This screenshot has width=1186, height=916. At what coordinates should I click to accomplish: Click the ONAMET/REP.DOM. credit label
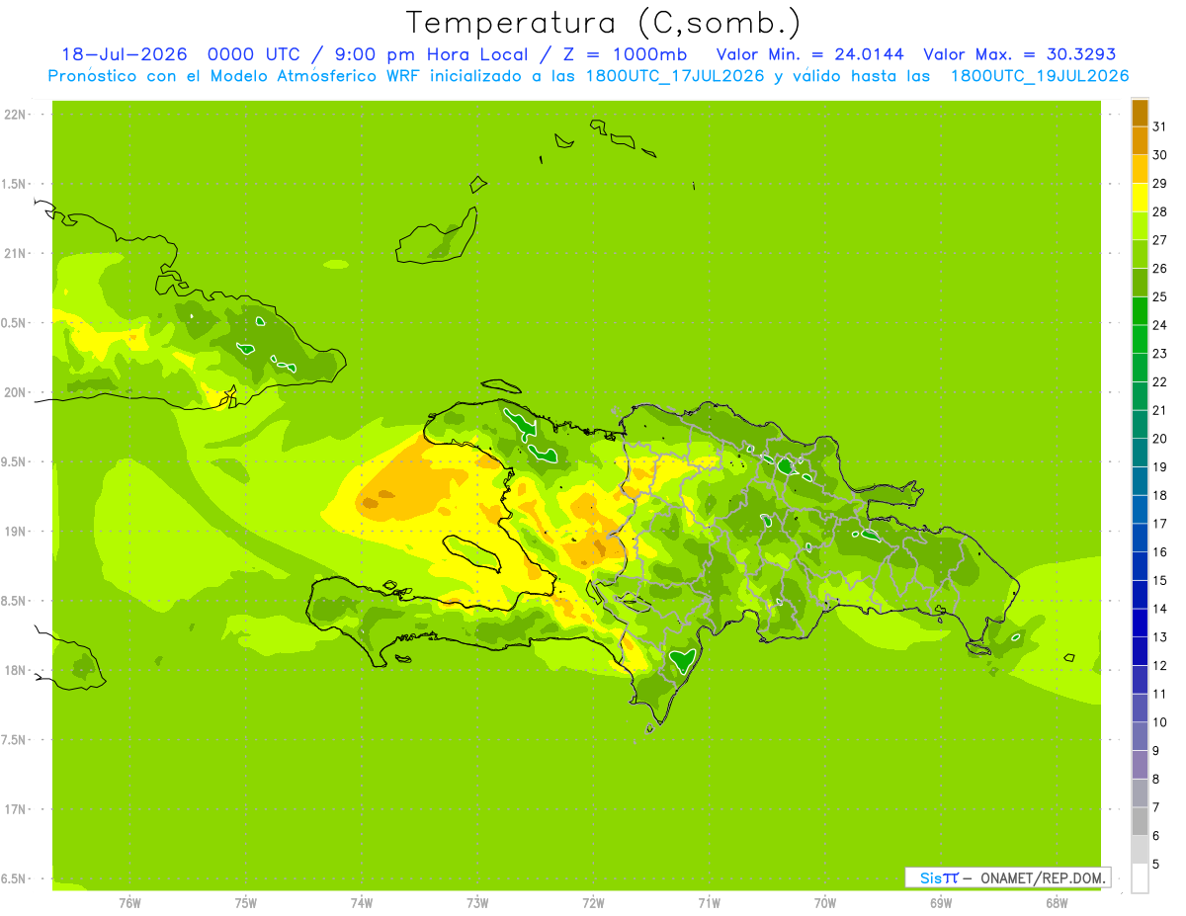[1043, 877]
